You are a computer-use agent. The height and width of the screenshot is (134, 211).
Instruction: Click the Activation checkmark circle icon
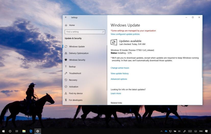(66, 87)
